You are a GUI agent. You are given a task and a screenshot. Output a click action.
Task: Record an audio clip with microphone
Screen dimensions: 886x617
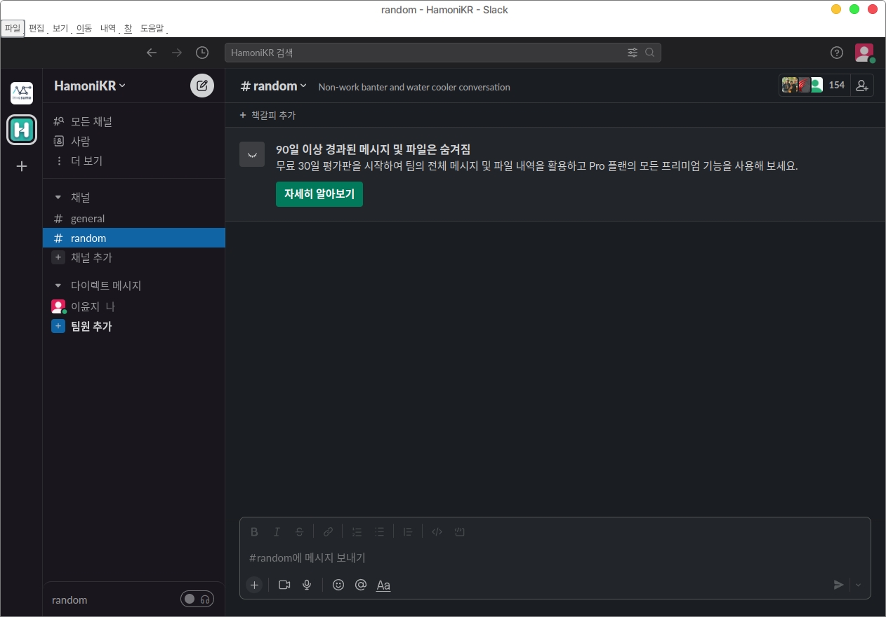(307, 585)
